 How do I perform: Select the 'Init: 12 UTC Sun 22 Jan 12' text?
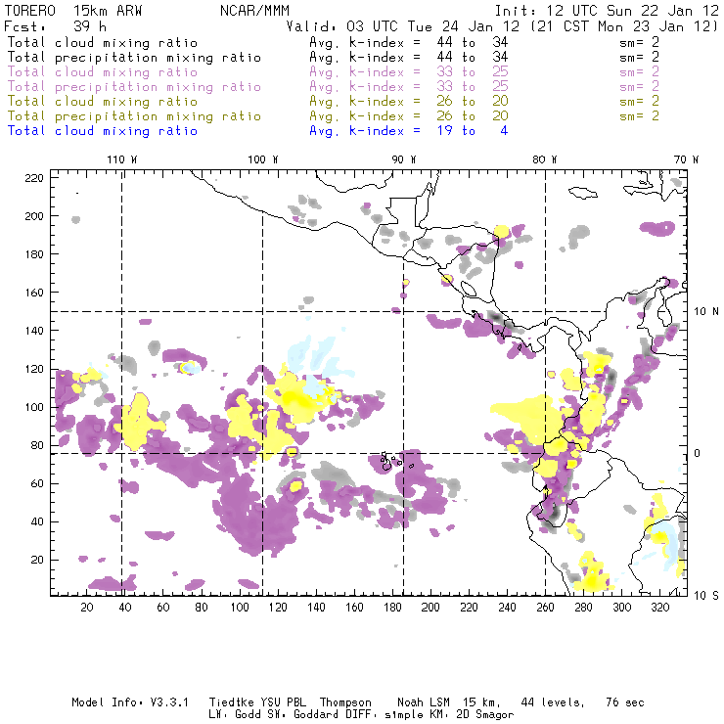tap(607, 11)
